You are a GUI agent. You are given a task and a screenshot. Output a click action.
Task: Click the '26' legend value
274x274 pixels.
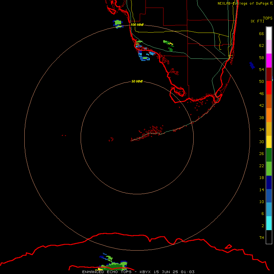pos(262,154)
